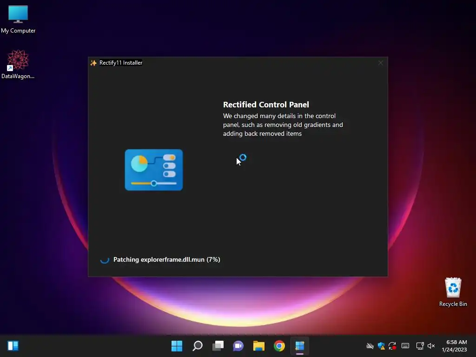Open the My Computer desktop icon
Image resolution: width=476 pixels, height=357 pixels.
pos(18,19)
